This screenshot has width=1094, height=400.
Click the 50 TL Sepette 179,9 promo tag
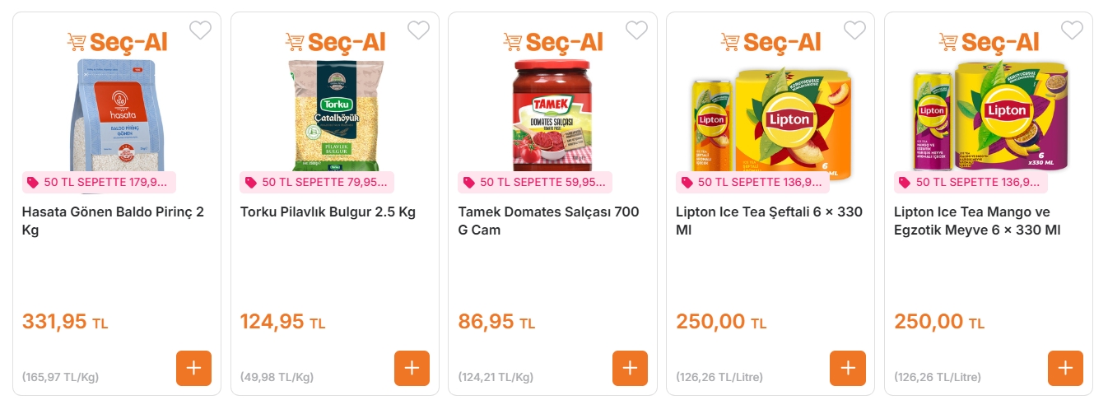point(99,182)
